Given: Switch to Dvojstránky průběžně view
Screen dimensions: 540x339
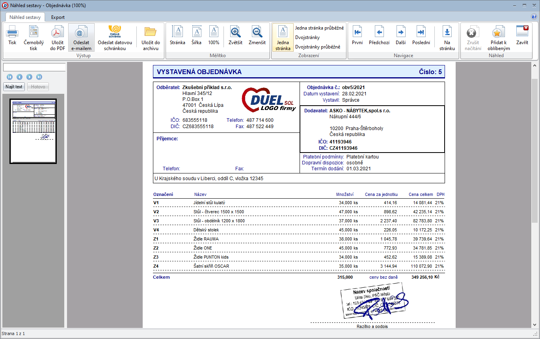Looking at the screenshot, I should tap(318, 47).
